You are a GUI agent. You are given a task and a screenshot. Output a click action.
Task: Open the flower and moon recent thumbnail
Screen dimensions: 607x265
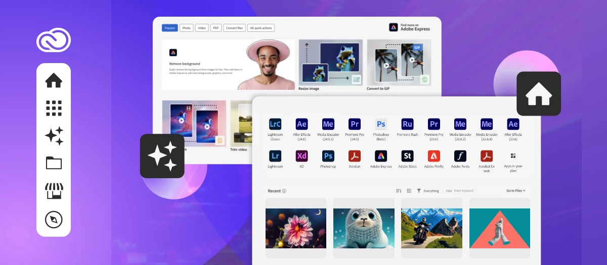click(x=296, y=228)
